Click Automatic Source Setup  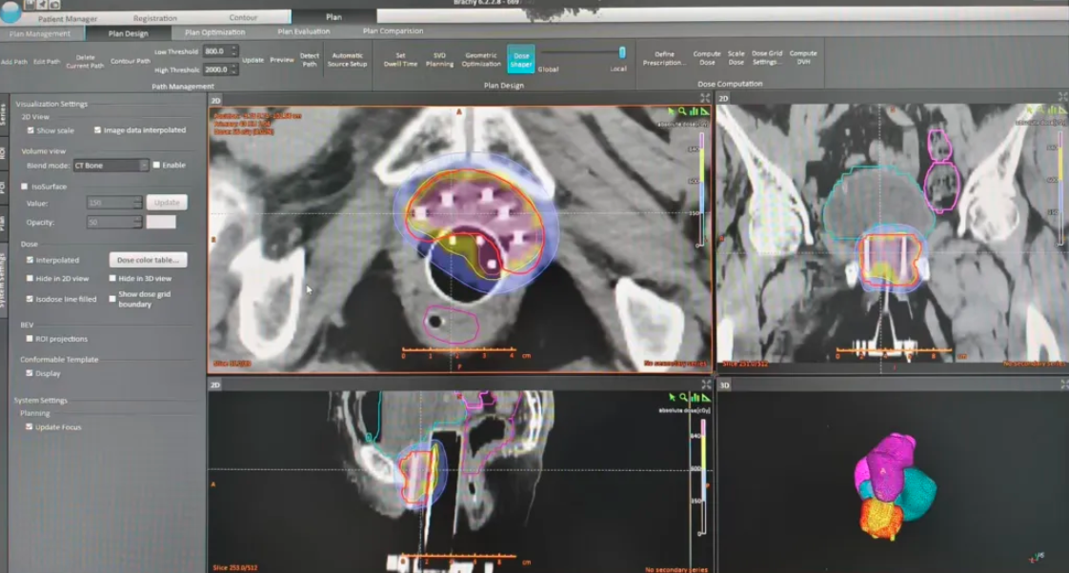[x=347, y=59]
